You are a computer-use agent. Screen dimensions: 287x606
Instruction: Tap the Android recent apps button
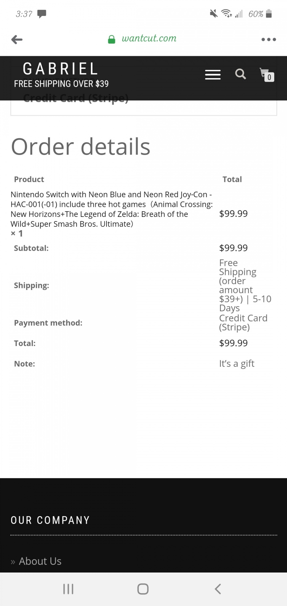68,589
